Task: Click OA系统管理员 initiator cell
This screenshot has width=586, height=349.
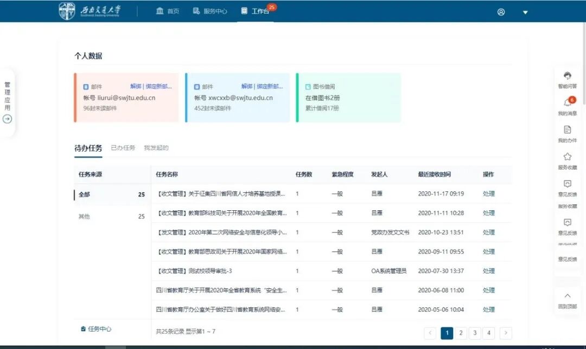Action: point(388,271)
